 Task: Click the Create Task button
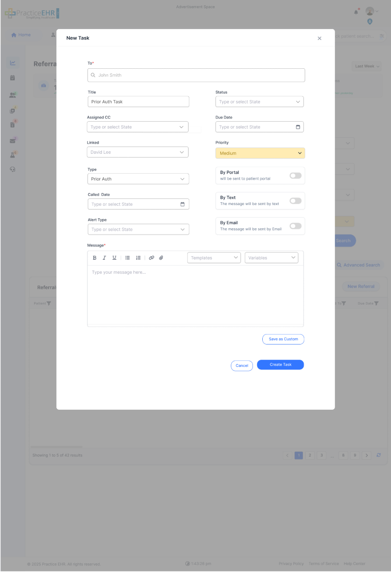click(x=280, y=365)
